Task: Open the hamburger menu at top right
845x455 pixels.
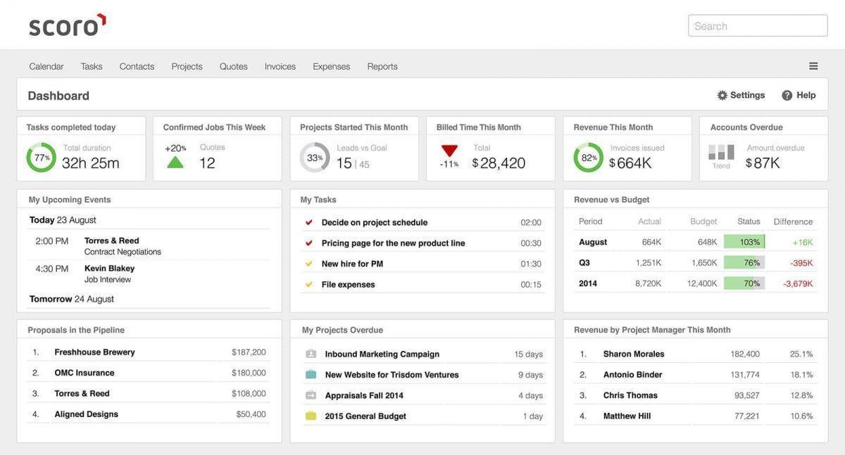Action: (813, 65)
